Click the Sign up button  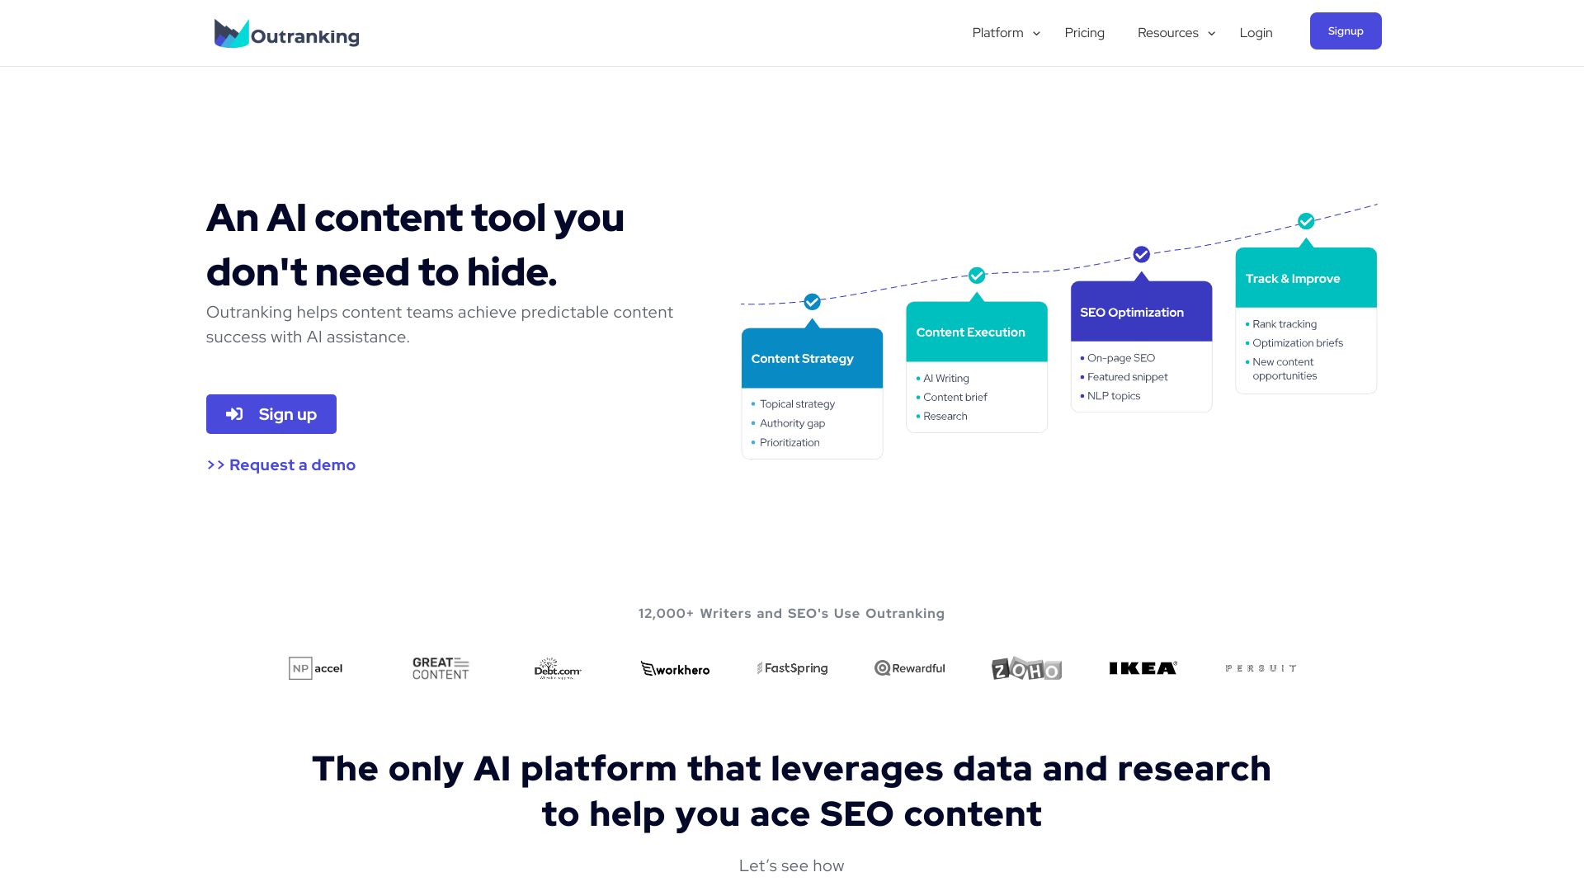point(271,413)
